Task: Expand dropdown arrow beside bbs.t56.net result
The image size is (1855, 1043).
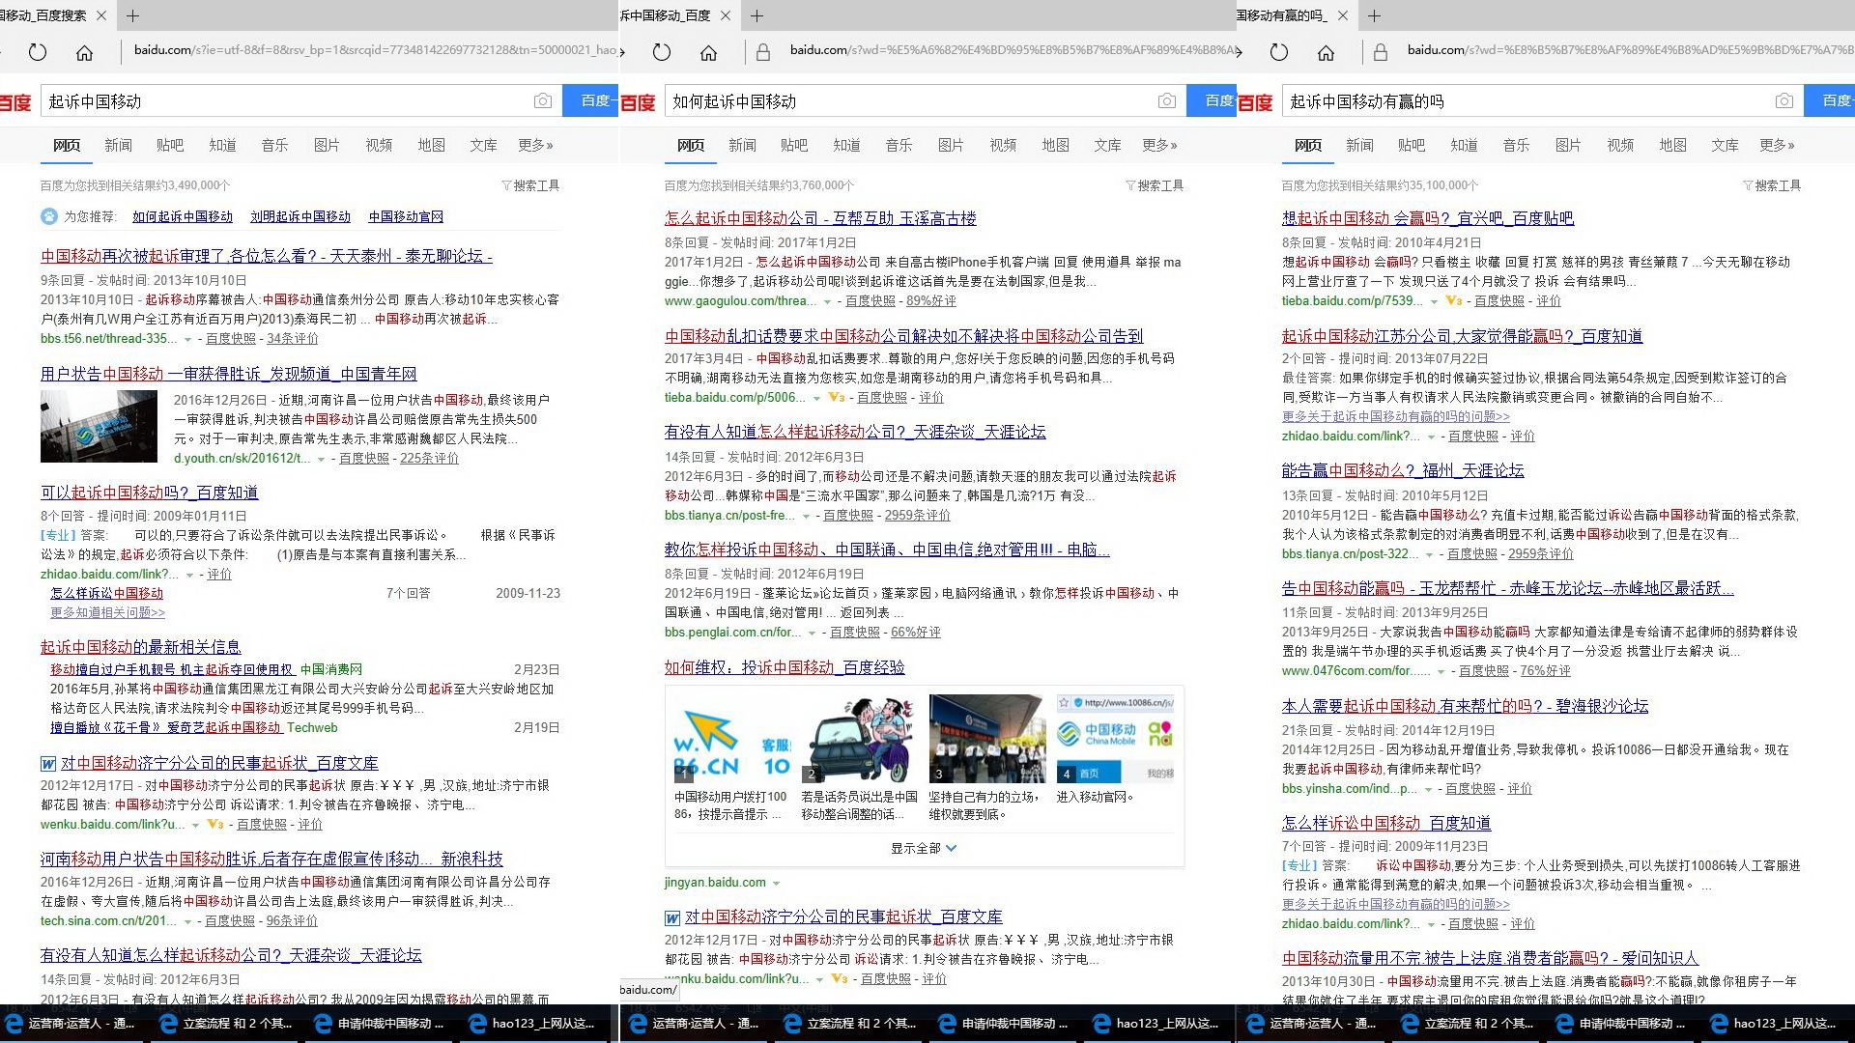Action: (x=186, y=339)
